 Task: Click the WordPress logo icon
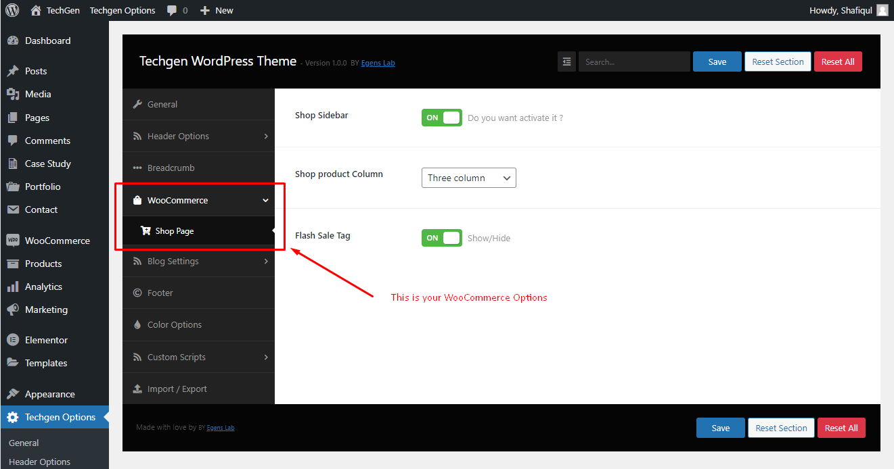pos(12,10)
